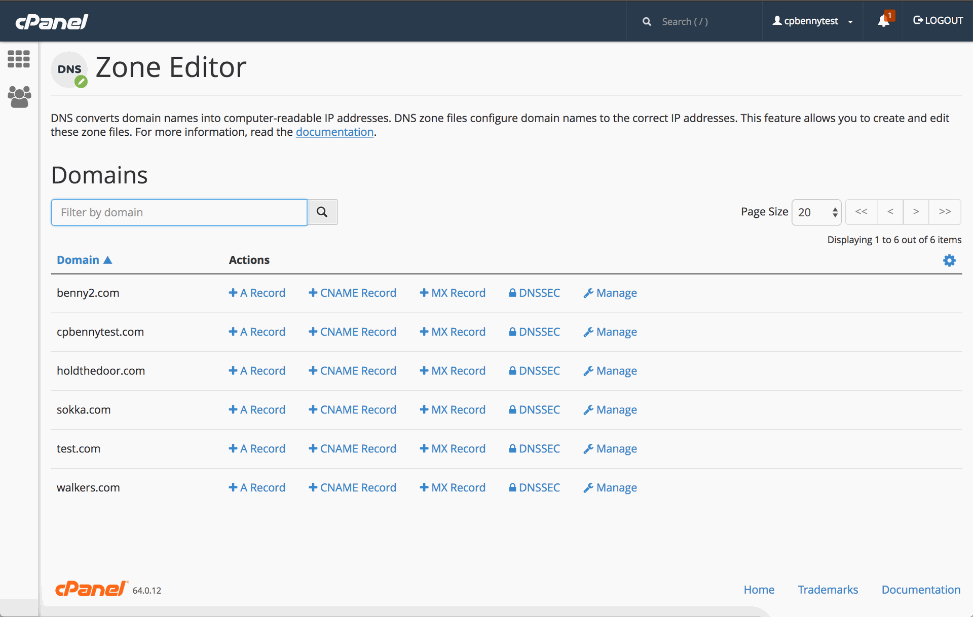This screenshot has height=617, width=973.
Task: Open table settings gear icon
Action: click(949, 260)
